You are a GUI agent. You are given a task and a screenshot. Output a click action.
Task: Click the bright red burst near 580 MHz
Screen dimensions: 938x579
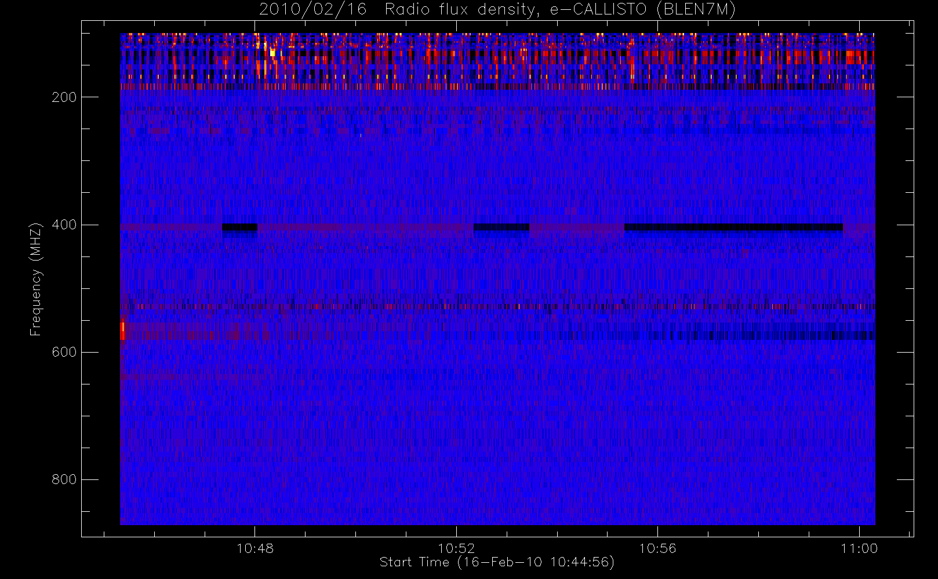tap(123, 332)
